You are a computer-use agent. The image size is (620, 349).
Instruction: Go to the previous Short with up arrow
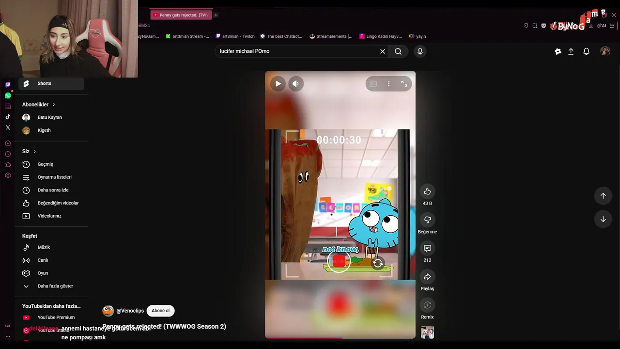tap(603, 195)
